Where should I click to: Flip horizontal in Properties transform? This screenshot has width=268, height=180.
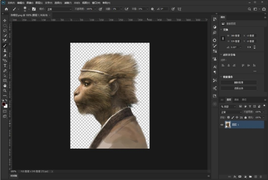249,47
